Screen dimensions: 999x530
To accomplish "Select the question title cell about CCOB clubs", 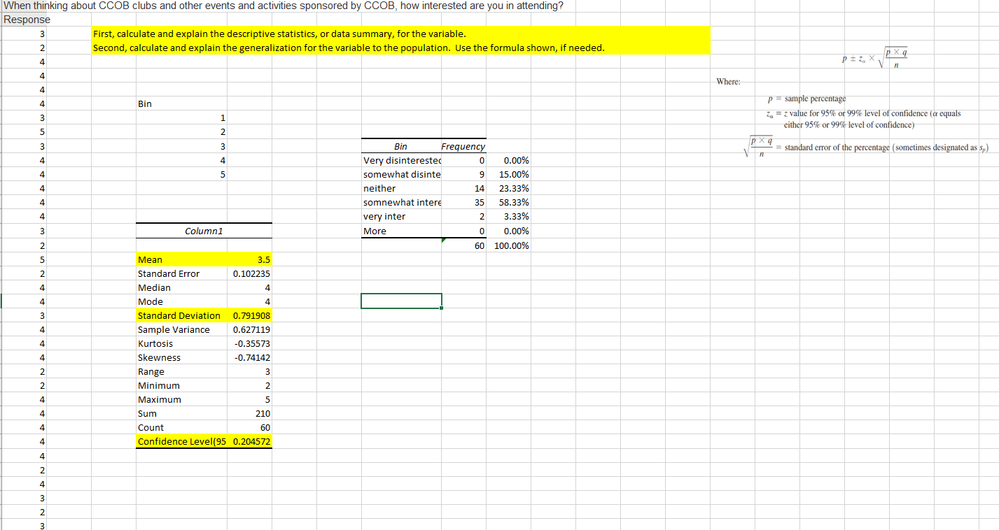I will pos(284,6).
